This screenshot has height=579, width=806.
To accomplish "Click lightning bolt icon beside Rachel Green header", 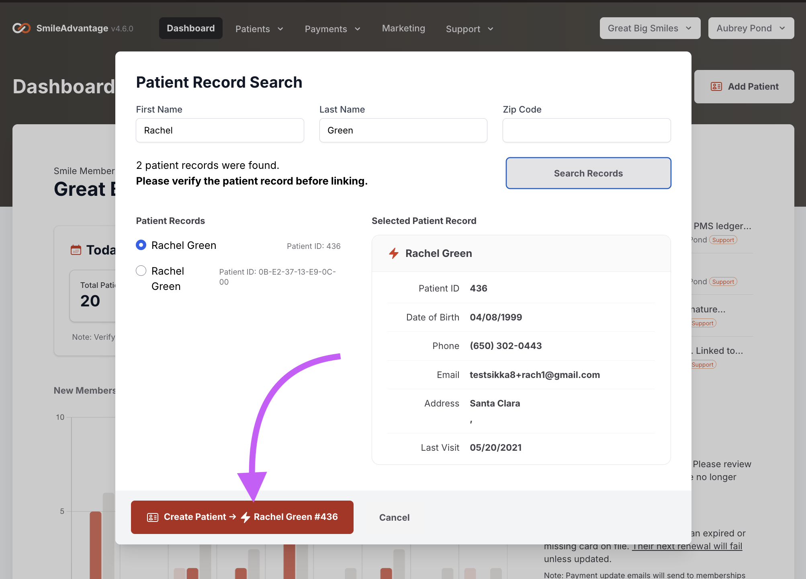I will 394,253.
